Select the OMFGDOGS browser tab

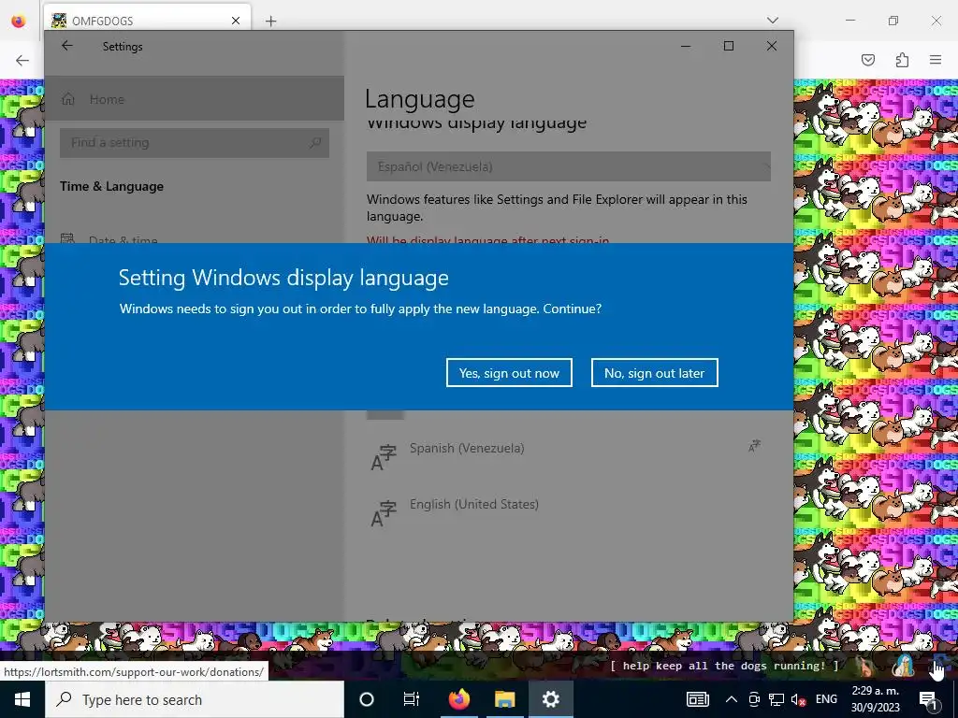coord(147,21)
